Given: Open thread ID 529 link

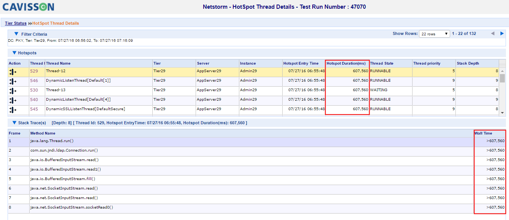Looking at the screenshot, I should pos(34,71).
